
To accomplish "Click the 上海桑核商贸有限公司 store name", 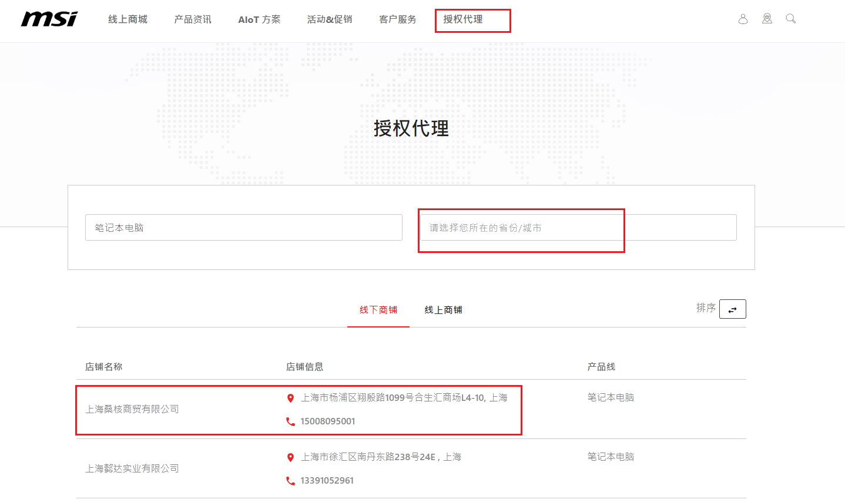I will click(132, 409).
